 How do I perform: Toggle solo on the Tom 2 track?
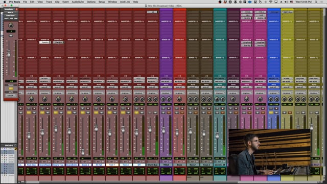coord(123,112)
